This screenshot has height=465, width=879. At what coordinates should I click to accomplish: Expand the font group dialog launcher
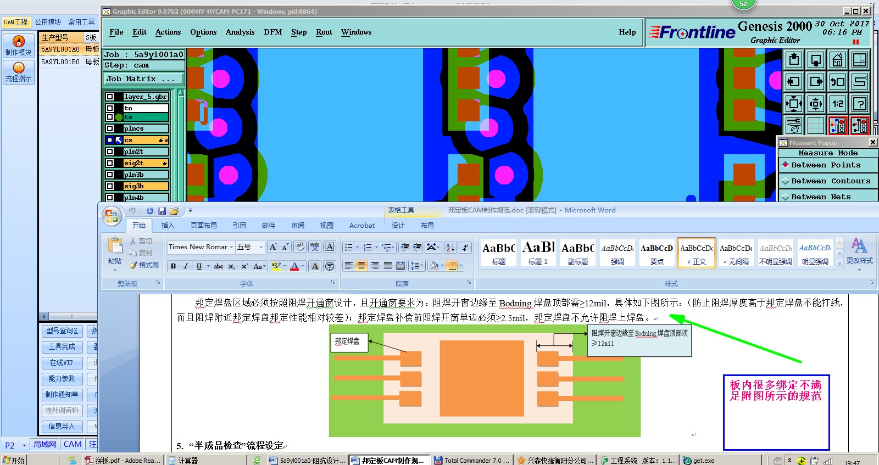(333, 283)
